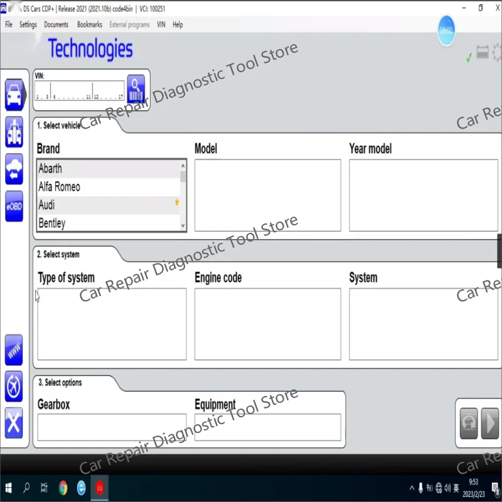Image resolution: width=502 pixels, height=502 pixels.
Task: Open the Documents menu
Action: click(56, 24)
